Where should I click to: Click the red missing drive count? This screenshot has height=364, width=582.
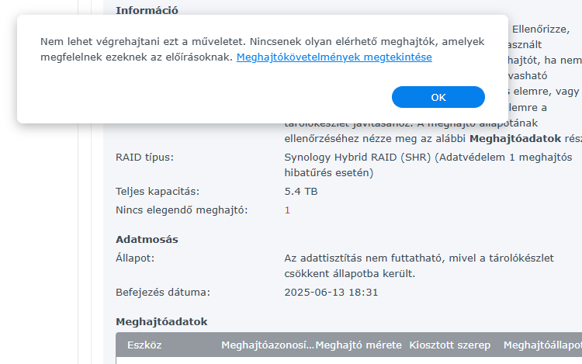point(287,210)
